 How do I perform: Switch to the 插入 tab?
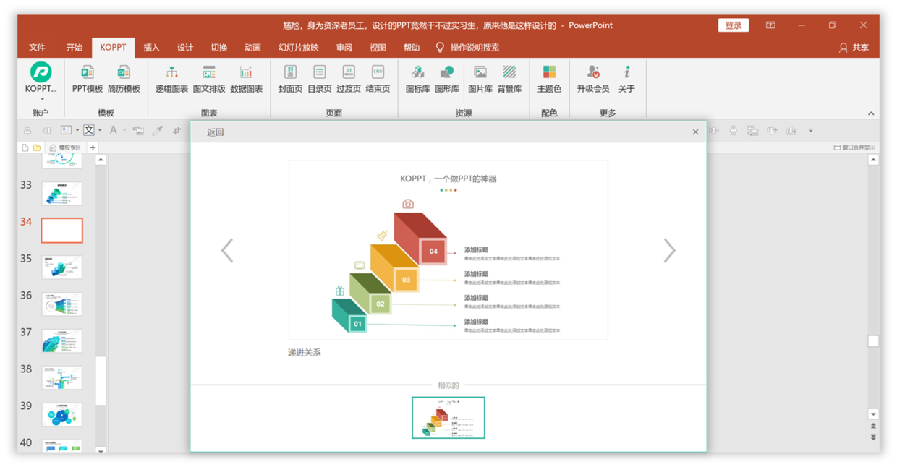click(x=151, y=48)
